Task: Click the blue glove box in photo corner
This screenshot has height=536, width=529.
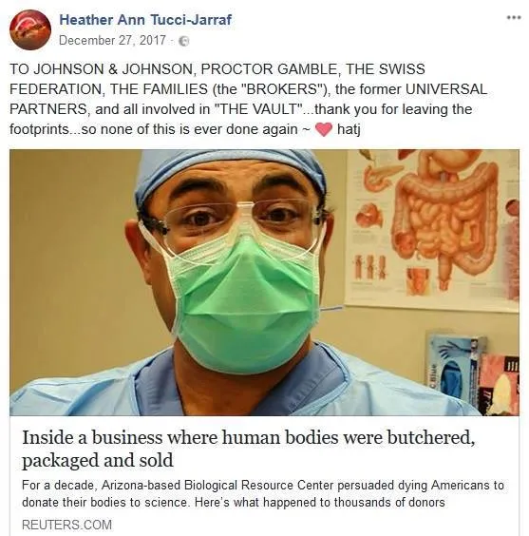Action: [x=456, y=369]
